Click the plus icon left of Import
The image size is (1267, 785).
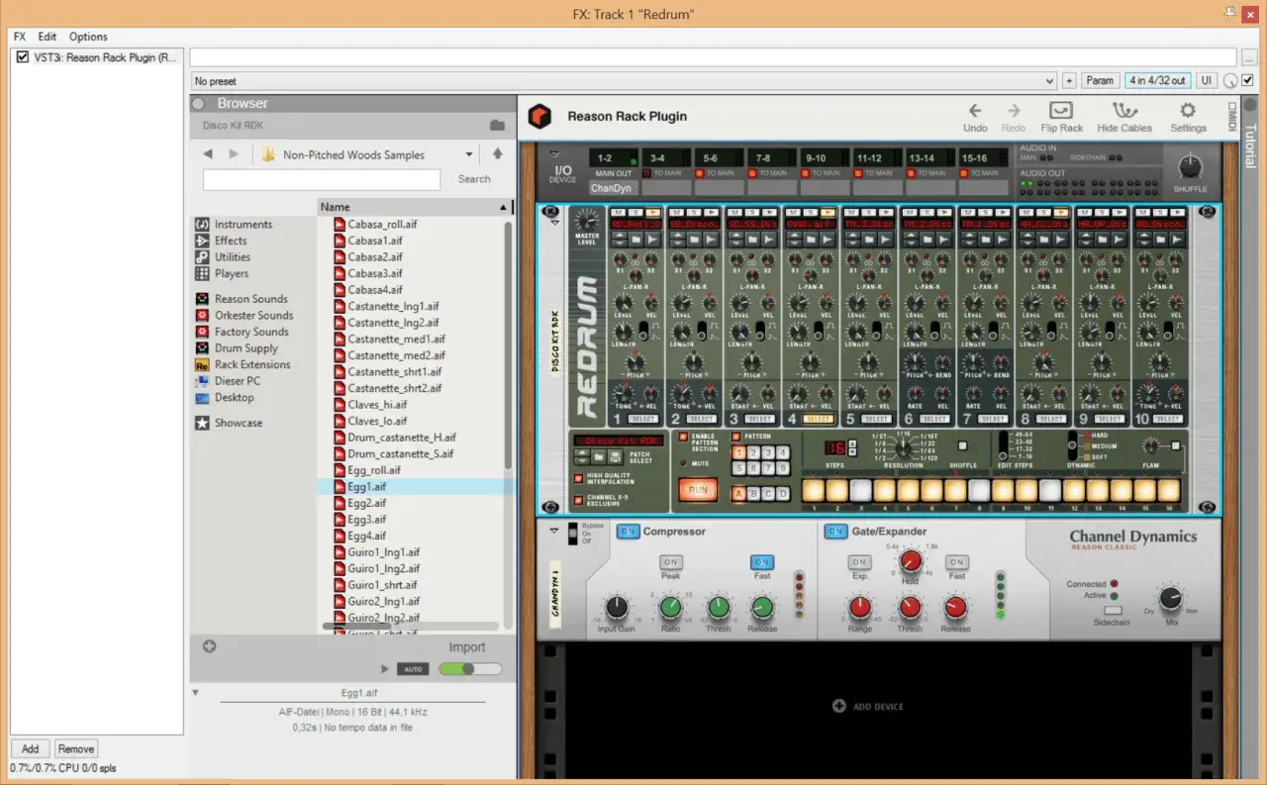point(210,646)
